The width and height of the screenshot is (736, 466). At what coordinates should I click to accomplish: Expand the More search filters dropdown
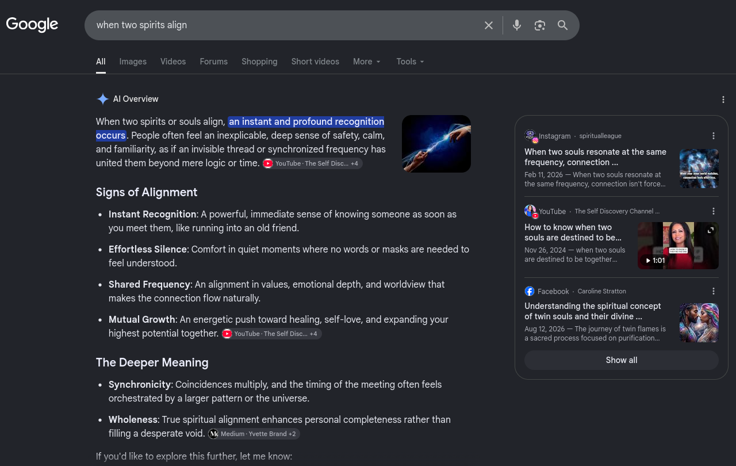pyautogui.click(x=367, y=62)
